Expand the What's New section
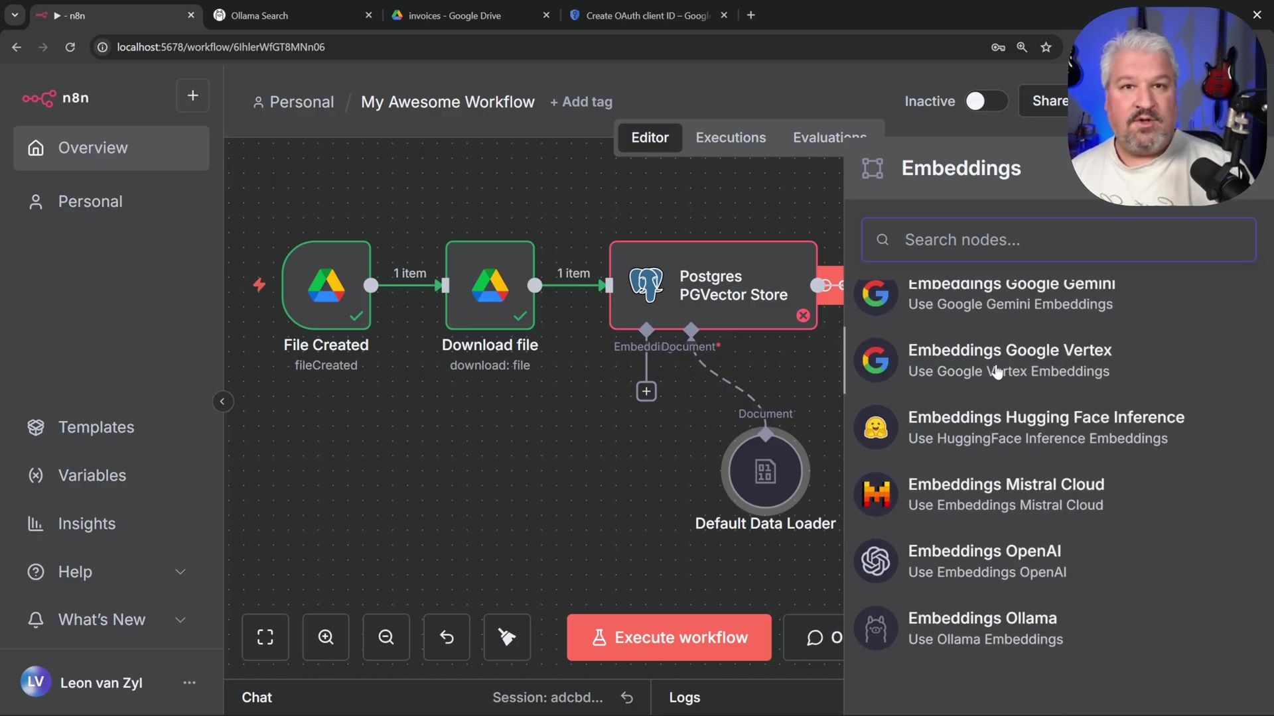1274x716 pixels. coord(180,620)
